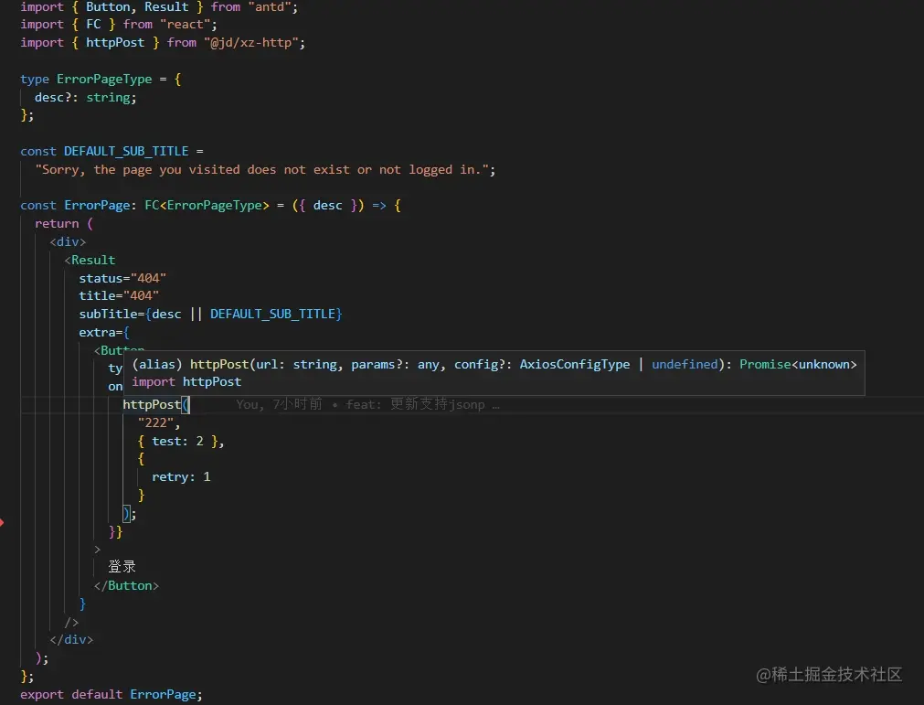
Task: Click DEFAULT_SUB_TITLE in the const declaration
Action: click(x=126, y=151)
